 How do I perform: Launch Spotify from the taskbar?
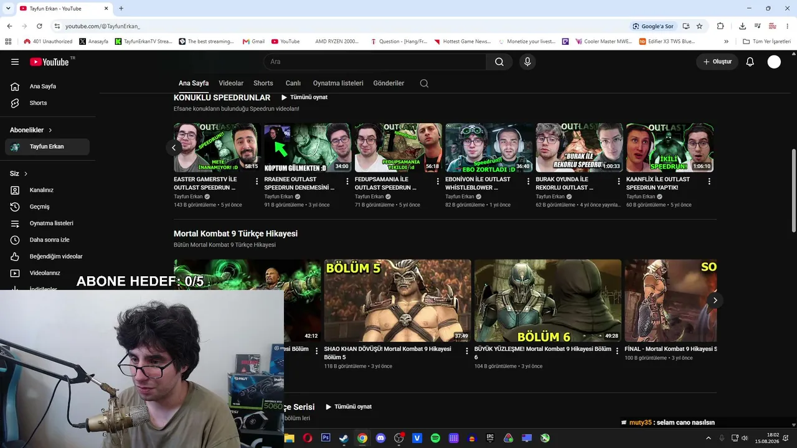(x=435, y=438)
